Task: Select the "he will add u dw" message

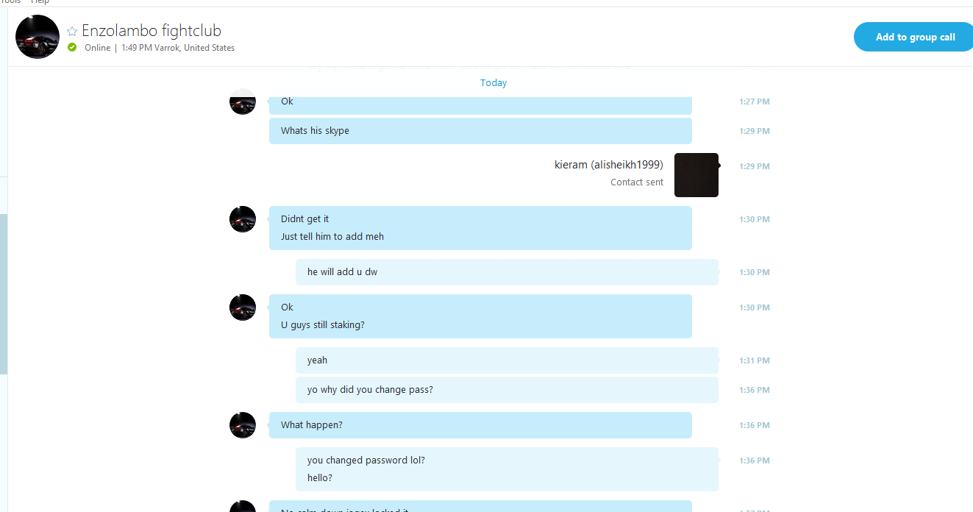Action: point(507,272)
